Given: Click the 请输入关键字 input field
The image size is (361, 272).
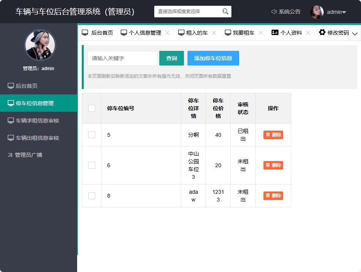Looking at the screenshot, I should [122, 58].
